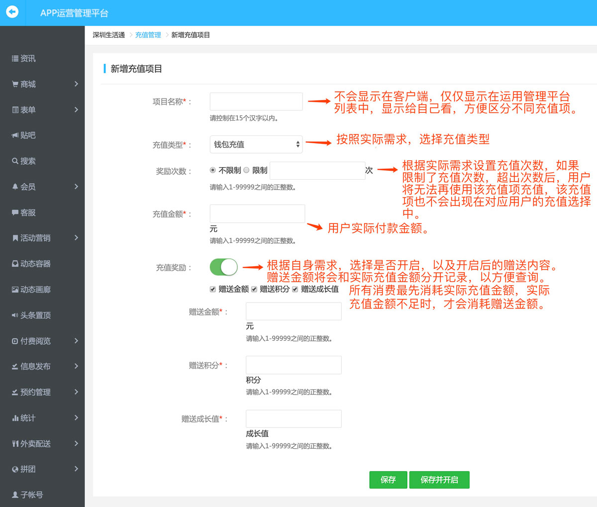Expand the 外卖配送 submenu chevron

pos(76,443)
